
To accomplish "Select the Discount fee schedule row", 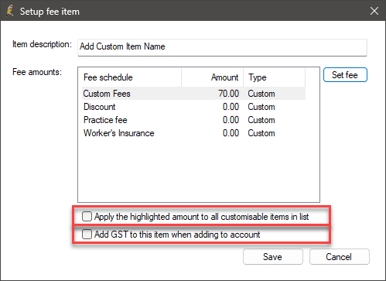I will pyautogui.click(x=193, y=107).
